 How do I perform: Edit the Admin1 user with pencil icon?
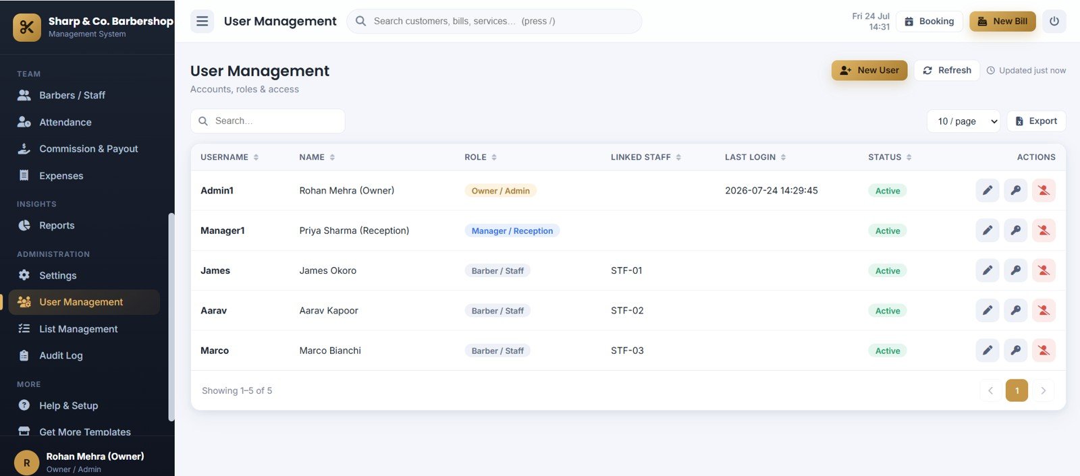[x=987, y=191]
